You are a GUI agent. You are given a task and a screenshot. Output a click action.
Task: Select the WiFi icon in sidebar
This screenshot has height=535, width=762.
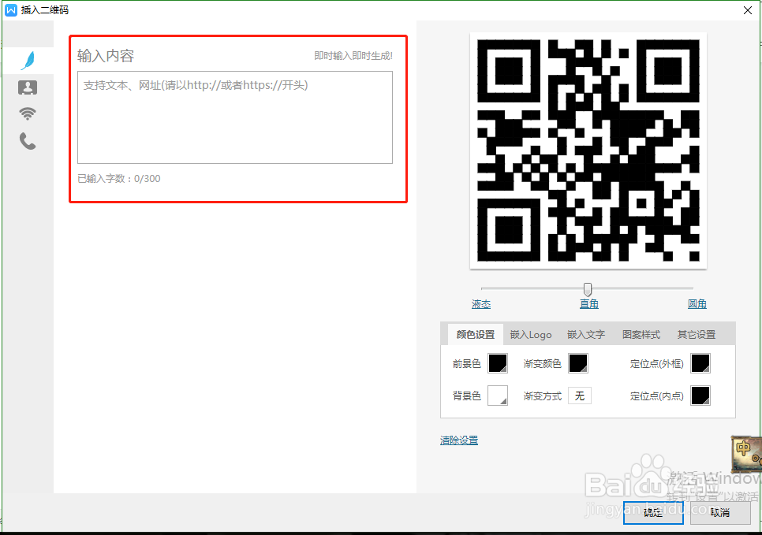click(x=28, y=113)
